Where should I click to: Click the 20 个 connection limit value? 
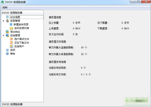[x=84, y=47]
